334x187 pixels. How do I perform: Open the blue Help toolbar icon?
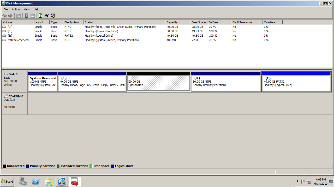coord(26,16)
